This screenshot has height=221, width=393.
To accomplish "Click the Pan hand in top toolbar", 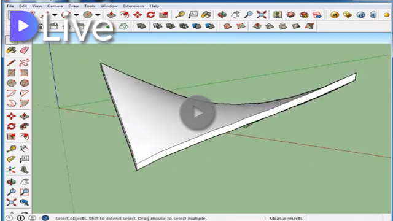I will click(235, 15).
